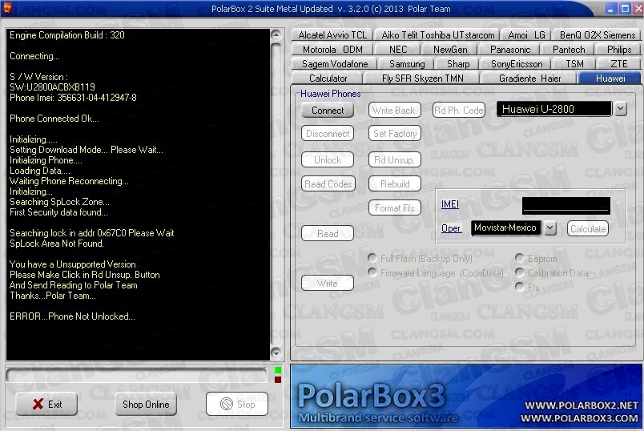644x431 pixels.
Task: Open the Shop Online button
Action: [146, 405]
